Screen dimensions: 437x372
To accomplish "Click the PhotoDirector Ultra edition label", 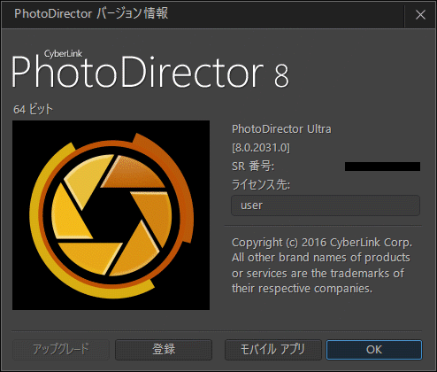I will [281, 129].
